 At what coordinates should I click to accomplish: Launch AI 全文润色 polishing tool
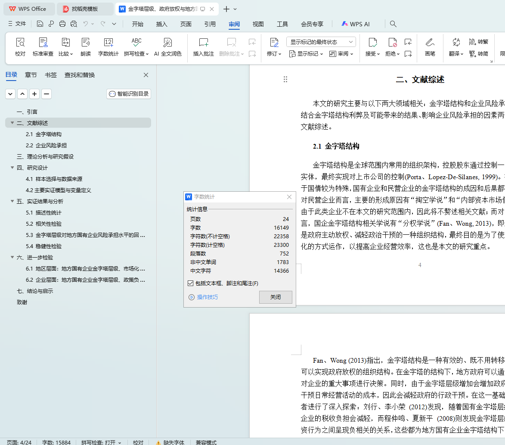coord(168,47)
